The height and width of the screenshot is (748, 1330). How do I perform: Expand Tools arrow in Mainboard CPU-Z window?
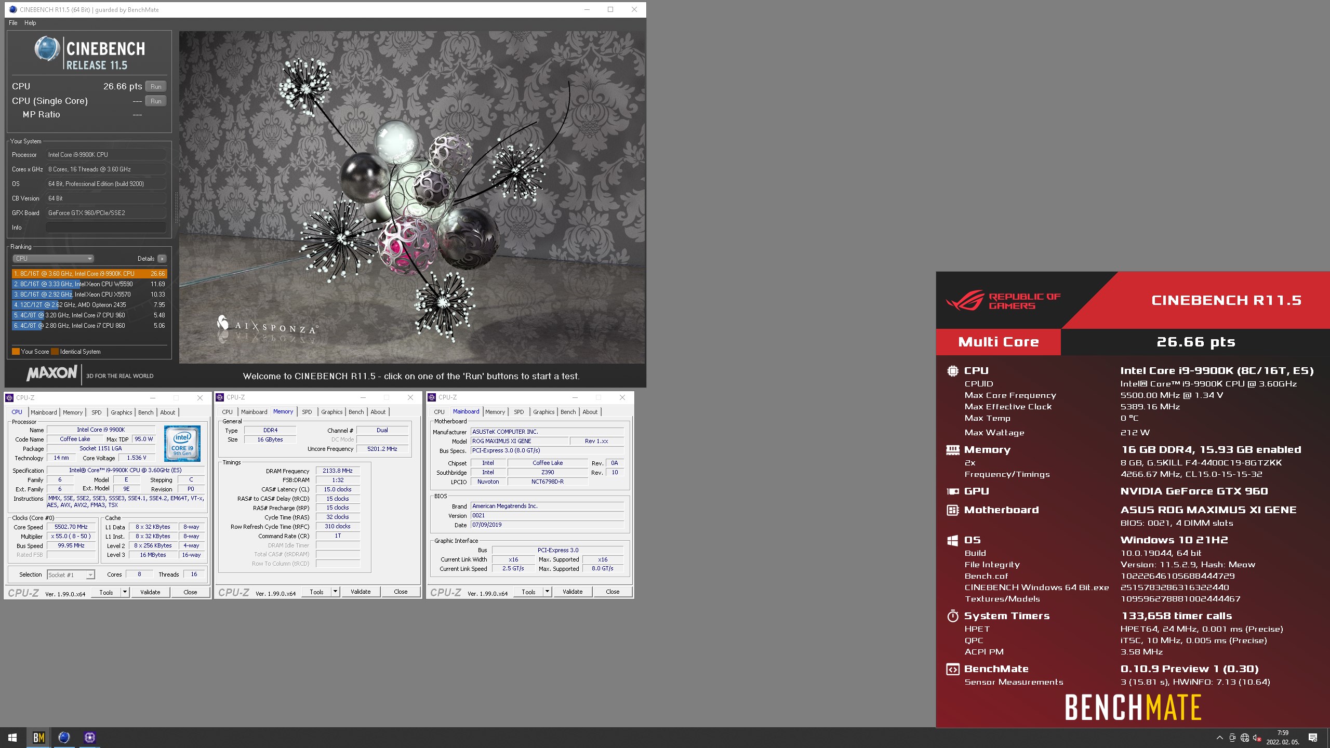click(548, 592)
